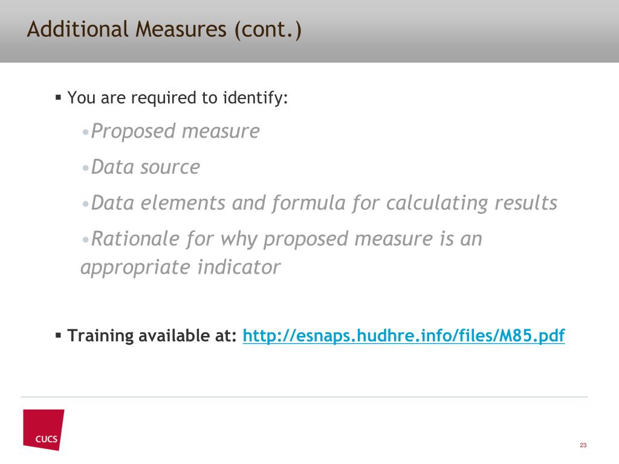This screenshot has width=619, height=464.
Task: Click the 'Training available at:' label
Action: (152, 336)
